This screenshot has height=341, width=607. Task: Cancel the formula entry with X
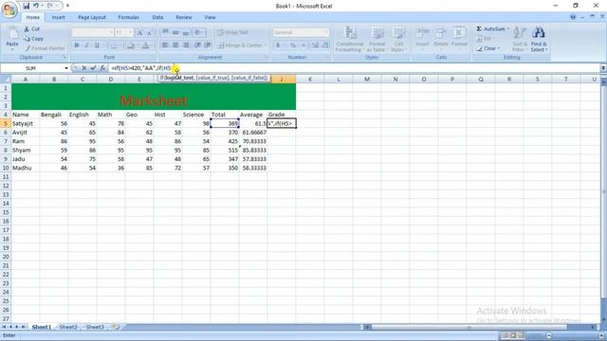click(x=84, y=68)
